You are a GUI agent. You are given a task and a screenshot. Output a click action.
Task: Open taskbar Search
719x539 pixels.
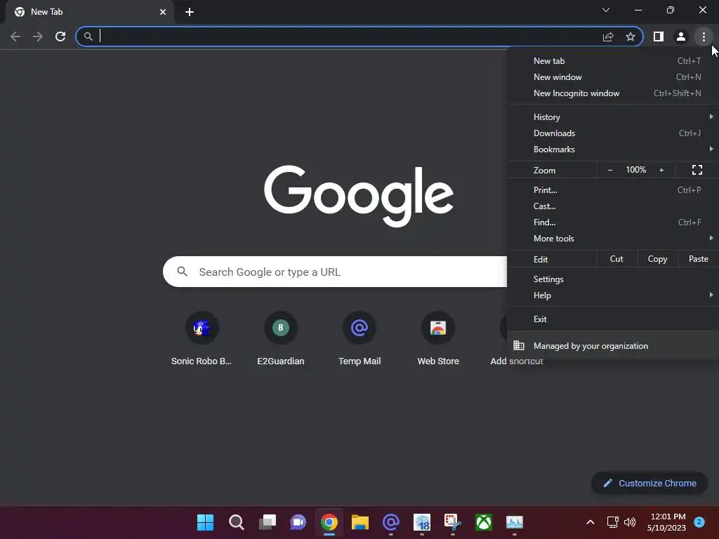click(236, 522)
